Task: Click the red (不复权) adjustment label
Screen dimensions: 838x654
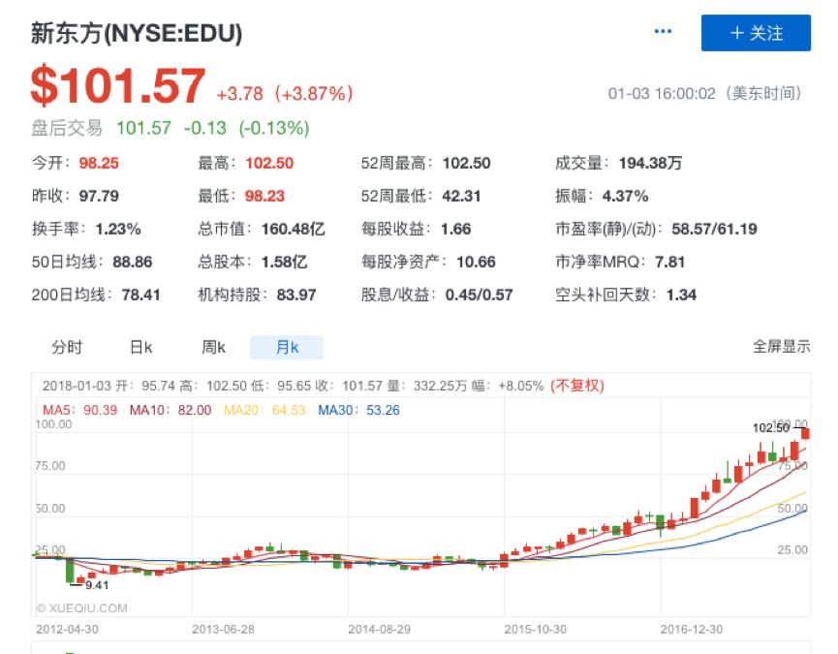Action: (576, 386)
